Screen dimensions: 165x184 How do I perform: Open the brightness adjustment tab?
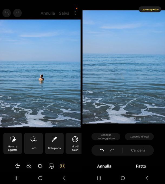tap(40, 166)
